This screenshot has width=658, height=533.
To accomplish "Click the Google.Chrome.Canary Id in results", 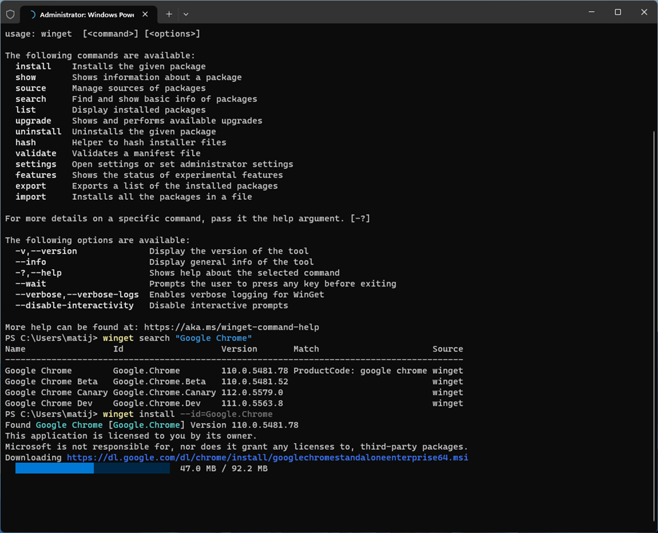I will coord(165,392).
